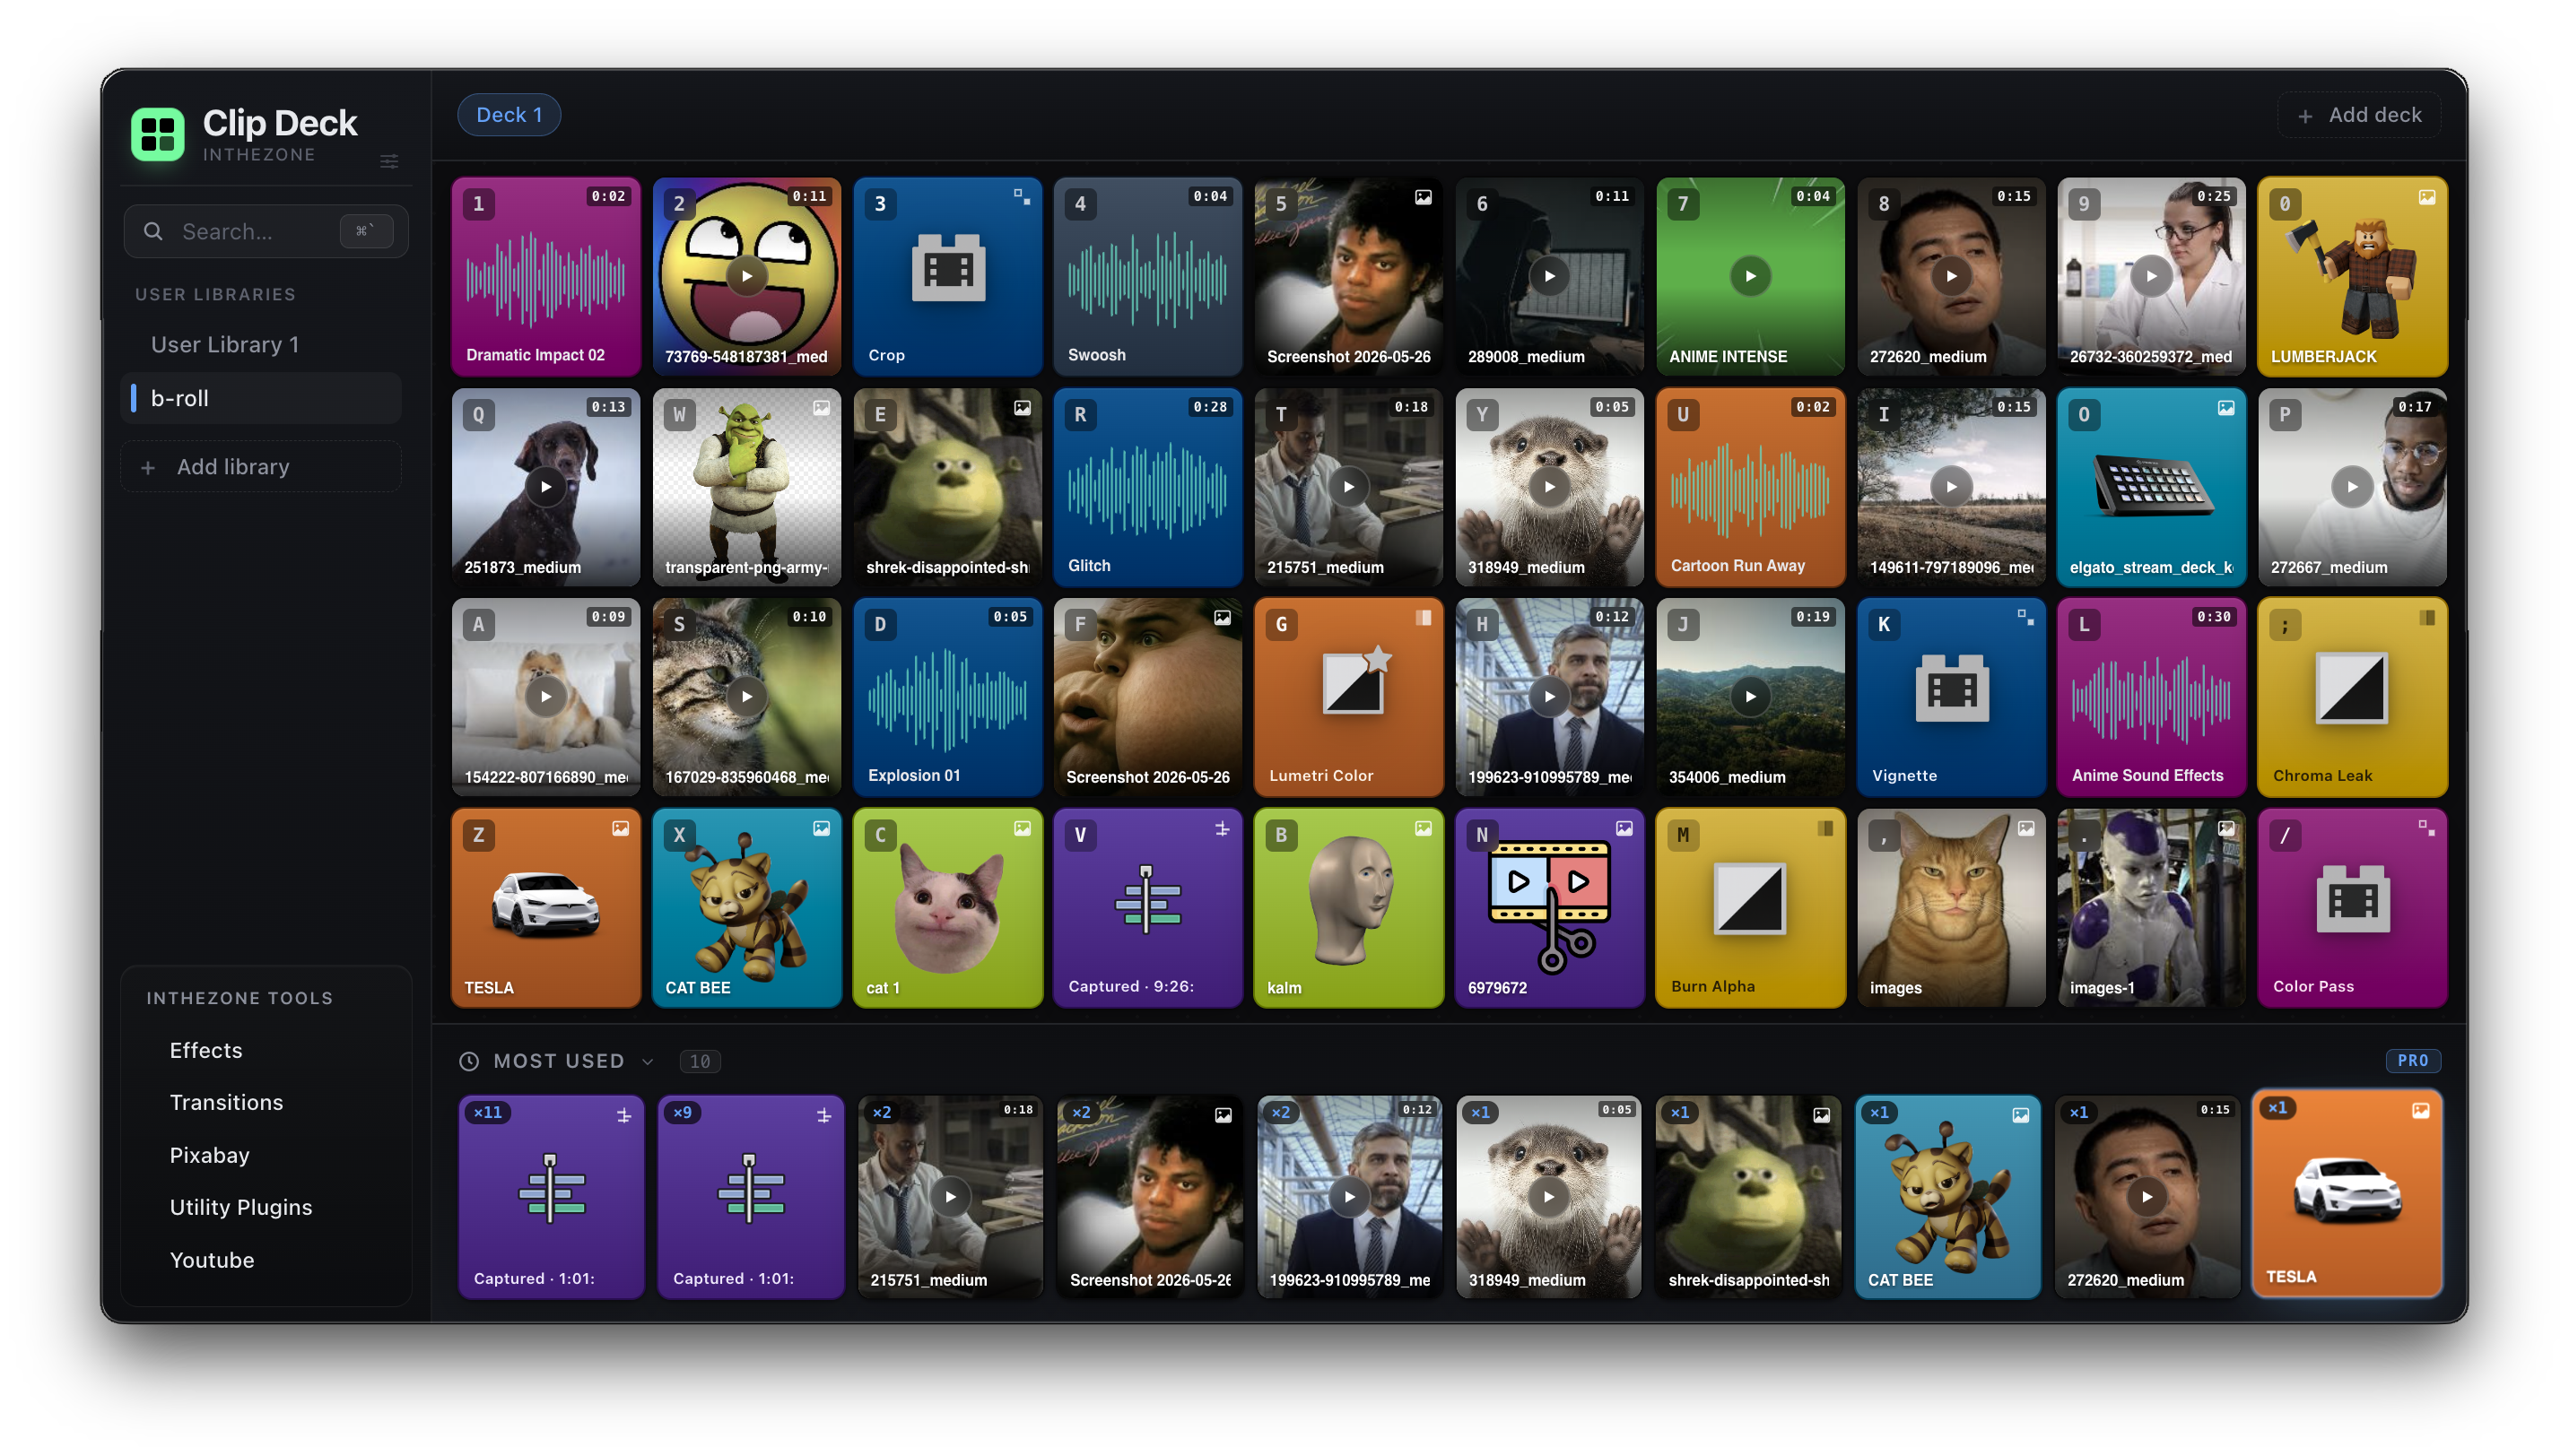The image size is (2569, 1456).
Task: Click the search keyboard shortcut badge
Action: (366, 232)
